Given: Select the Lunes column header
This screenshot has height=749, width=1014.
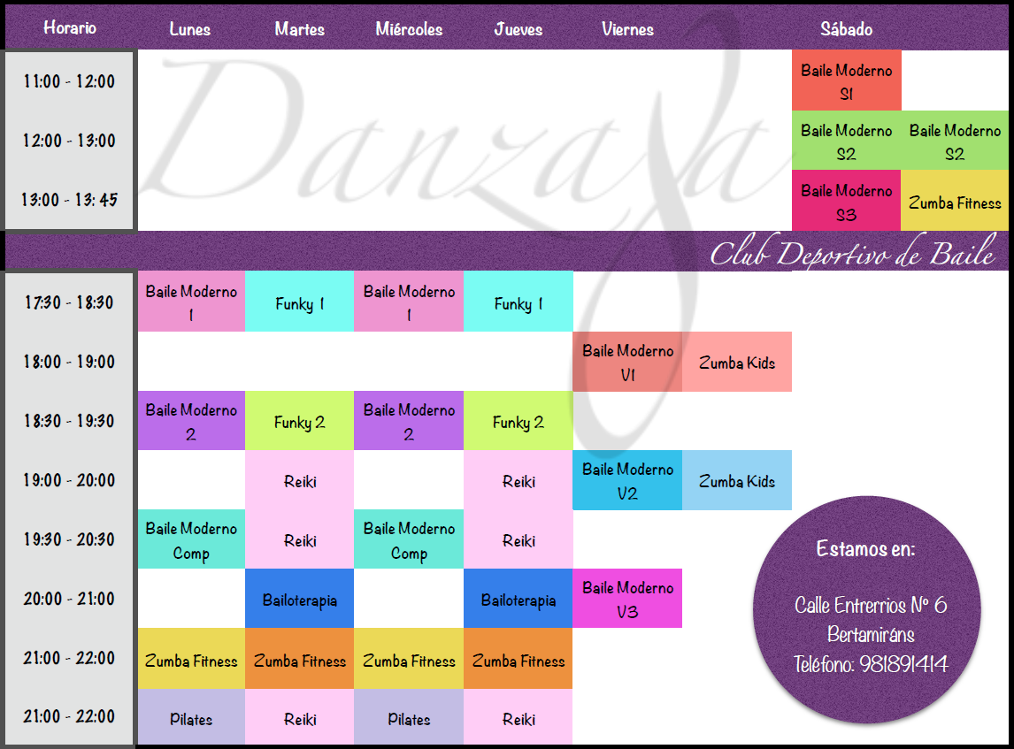Looking at the screenshot, I should point(190,28).
